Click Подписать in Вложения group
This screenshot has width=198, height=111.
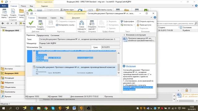point(143,28)
